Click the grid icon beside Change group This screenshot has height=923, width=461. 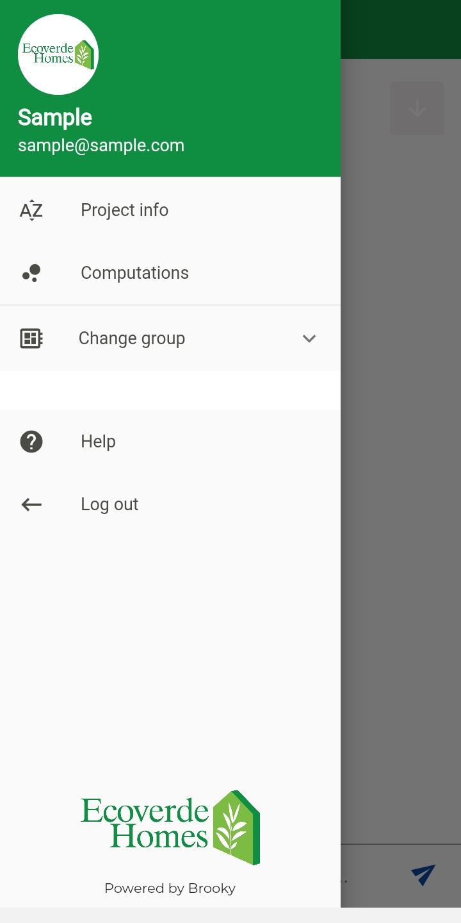31,338
